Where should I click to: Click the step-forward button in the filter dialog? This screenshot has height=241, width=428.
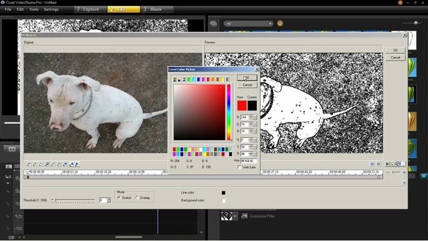click(x=372, y=163)
